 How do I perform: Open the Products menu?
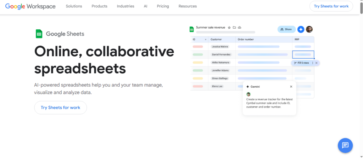(99, 6)
